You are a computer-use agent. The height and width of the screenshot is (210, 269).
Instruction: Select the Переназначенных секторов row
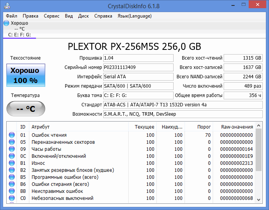click(131, 142)
